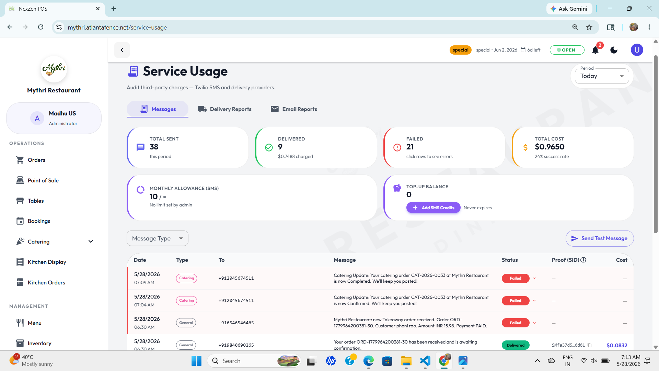Image resolution: width=659 pixels, height=371 pixels.
Task: Expand the Failed row for +916546546465
Action: tap(534, 323)
